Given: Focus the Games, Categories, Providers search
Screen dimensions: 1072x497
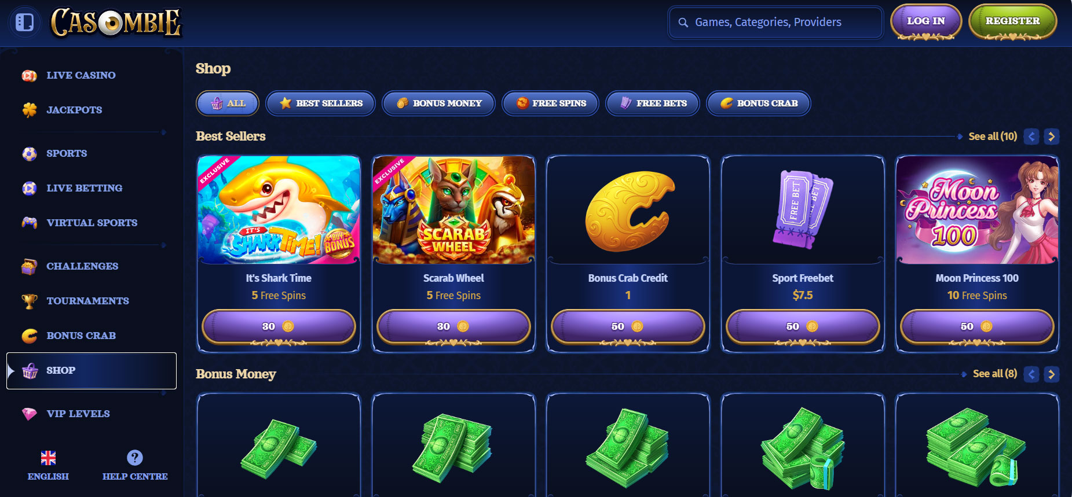Looking at the screenshot, I should (775, 23).
